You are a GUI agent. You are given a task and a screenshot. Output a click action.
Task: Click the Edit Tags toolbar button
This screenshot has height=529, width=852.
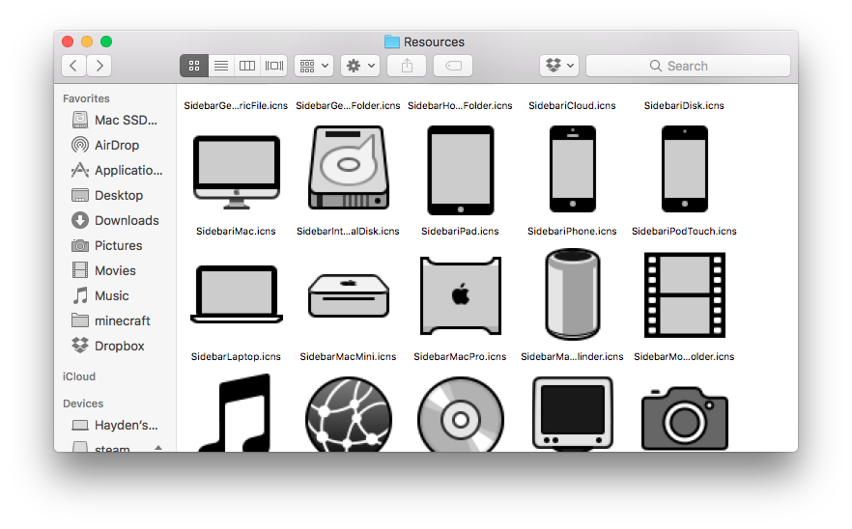[453, 66]
